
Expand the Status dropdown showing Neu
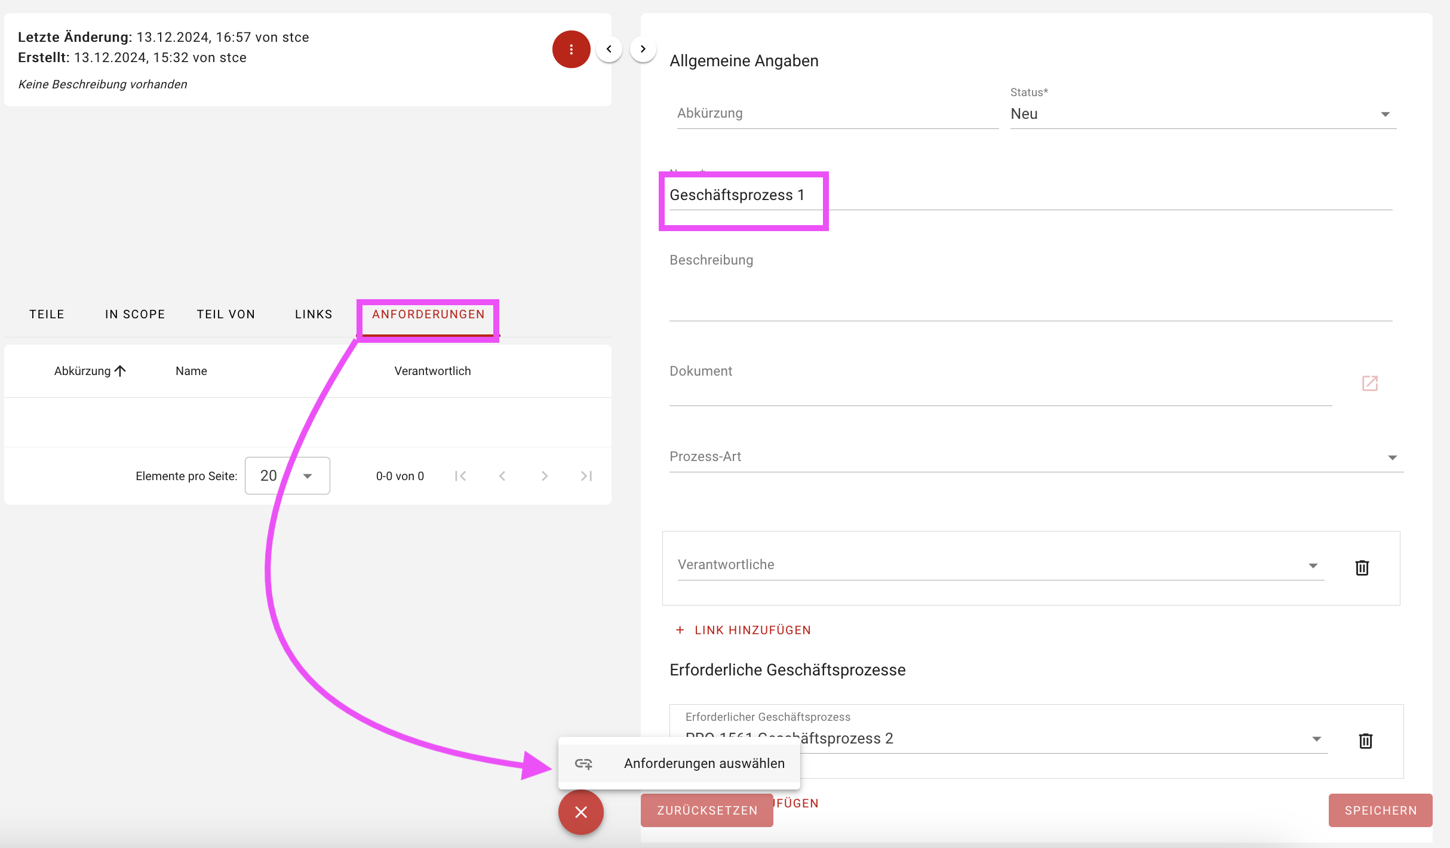point(1385,114)
